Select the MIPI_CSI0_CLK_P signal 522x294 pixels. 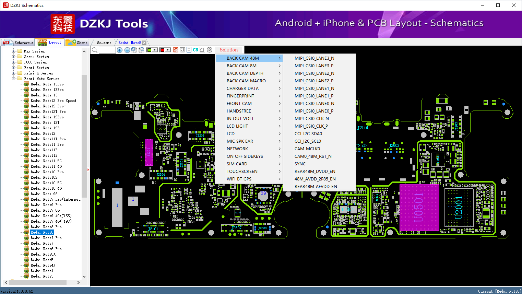[x=319, y=126]
